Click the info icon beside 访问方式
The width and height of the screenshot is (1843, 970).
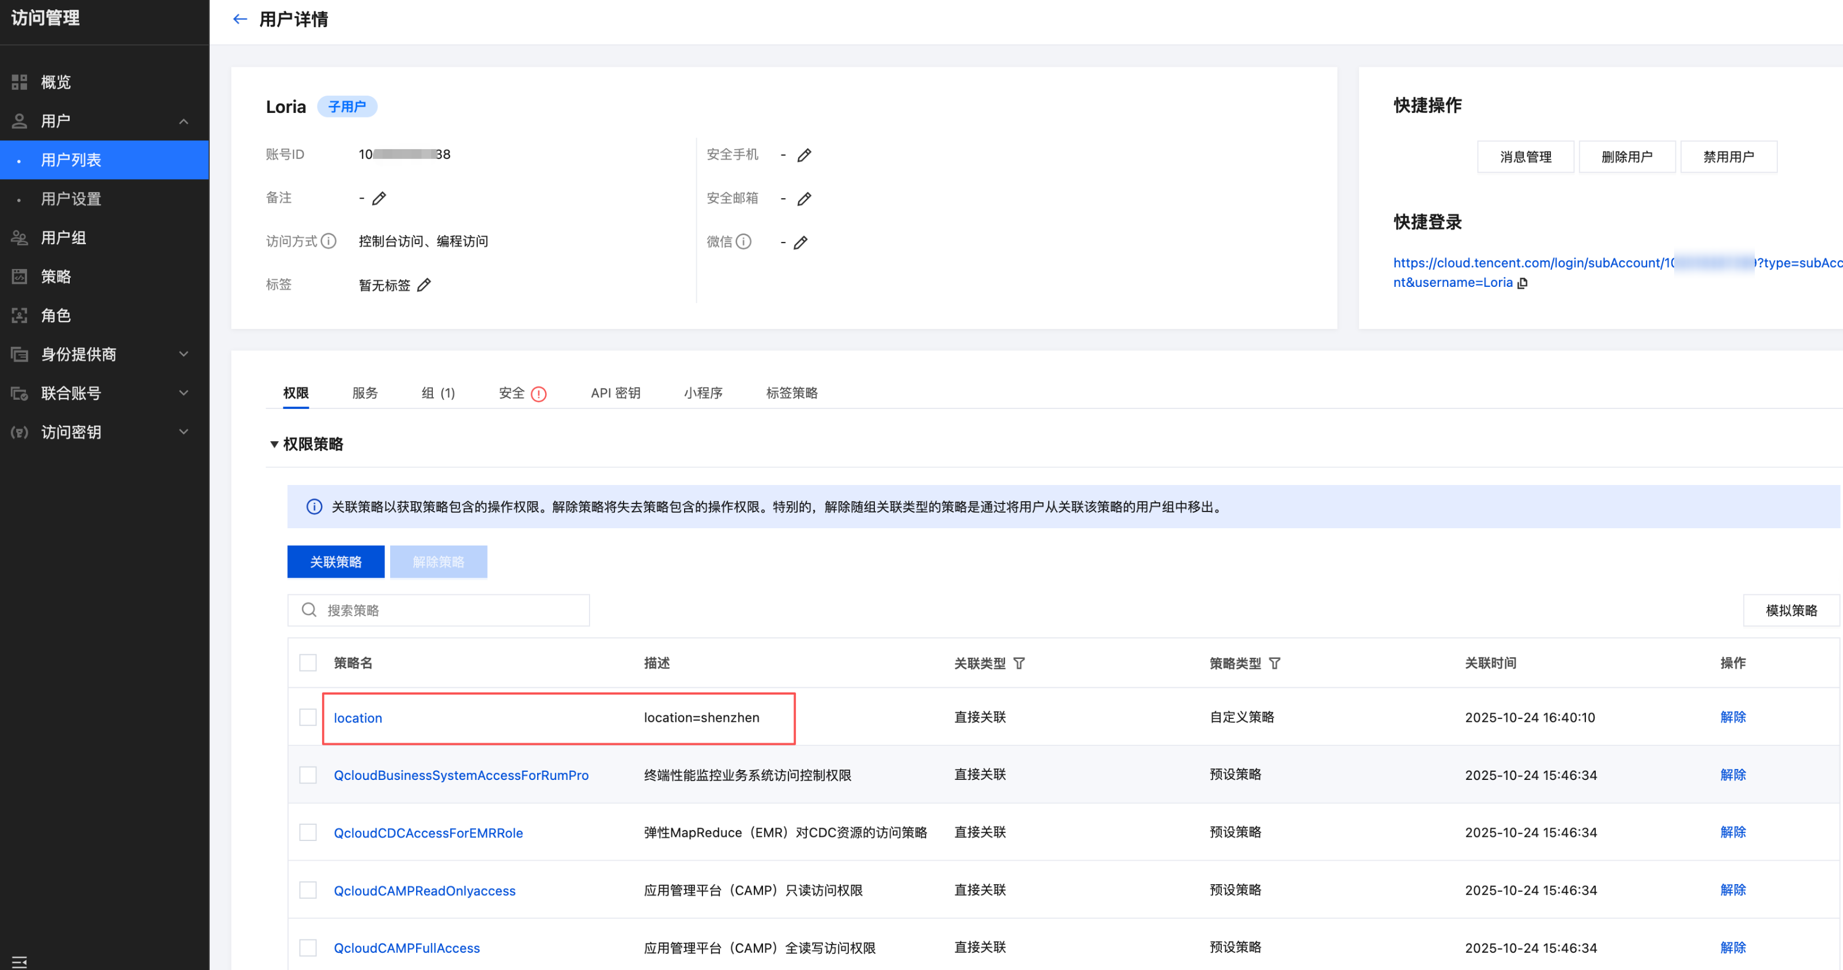click(x=328, y=241)
